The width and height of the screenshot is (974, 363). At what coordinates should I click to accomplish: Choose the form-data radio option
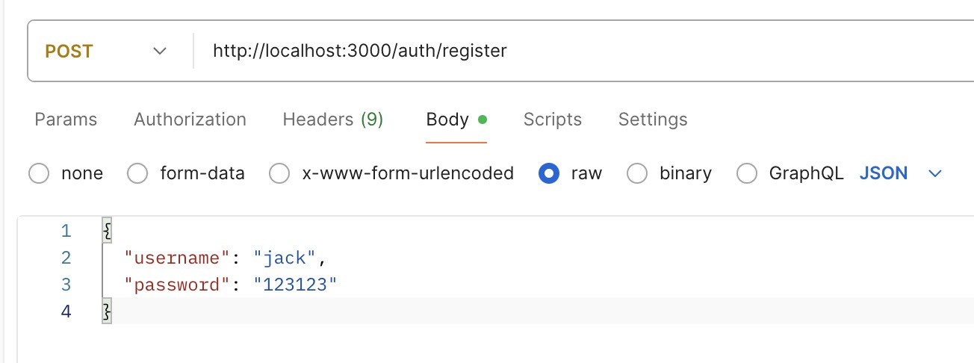tap(137, 174)
